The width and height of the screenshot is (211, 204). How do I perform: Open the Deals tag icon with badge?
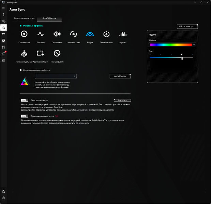[4, 54]
